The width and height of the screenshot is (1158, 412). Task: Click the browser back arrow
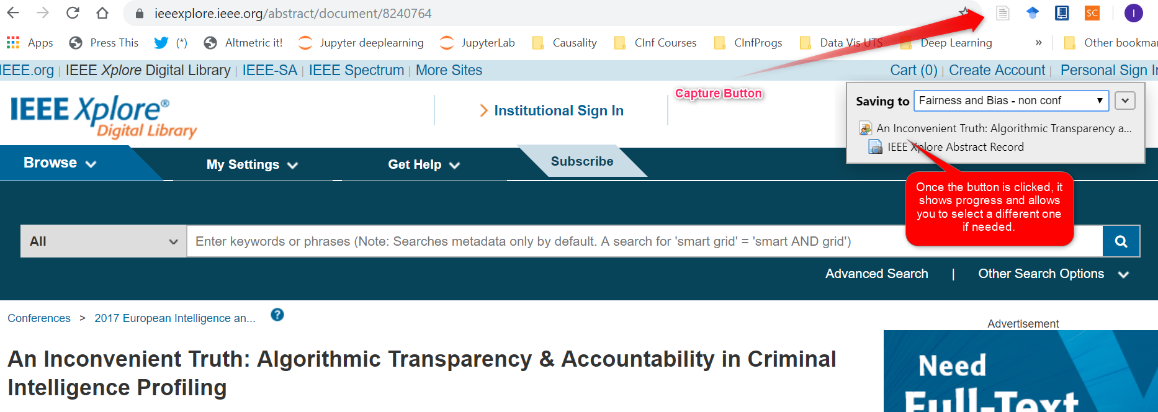pyautogui.click(x=13, y=13)
